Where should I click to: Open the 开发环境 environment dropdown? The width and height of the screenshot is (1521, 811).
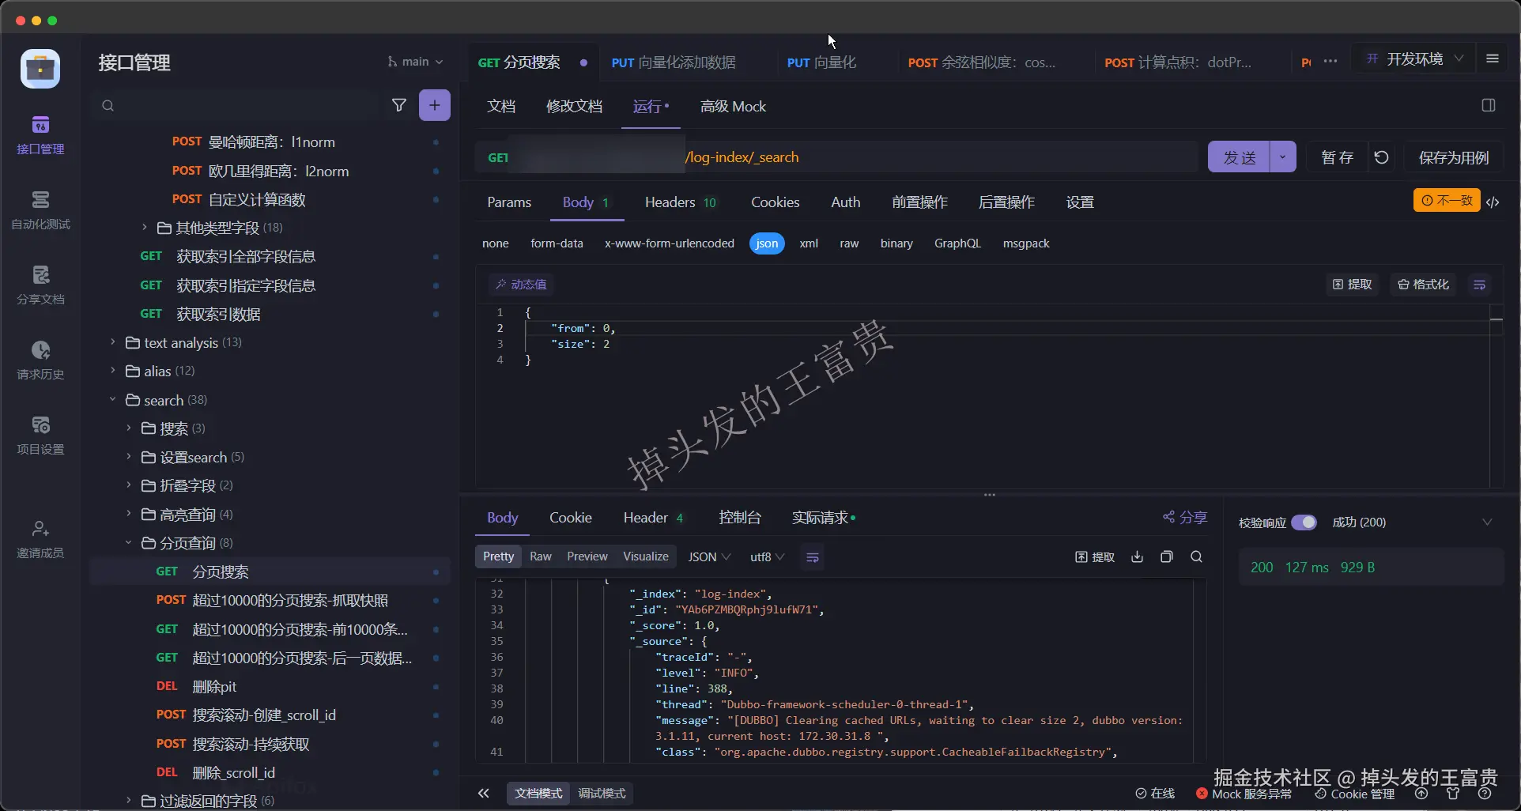point(1415,58)
